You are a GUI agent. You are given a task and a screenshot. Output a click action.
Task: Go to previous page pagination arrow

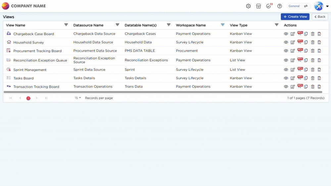20,98
